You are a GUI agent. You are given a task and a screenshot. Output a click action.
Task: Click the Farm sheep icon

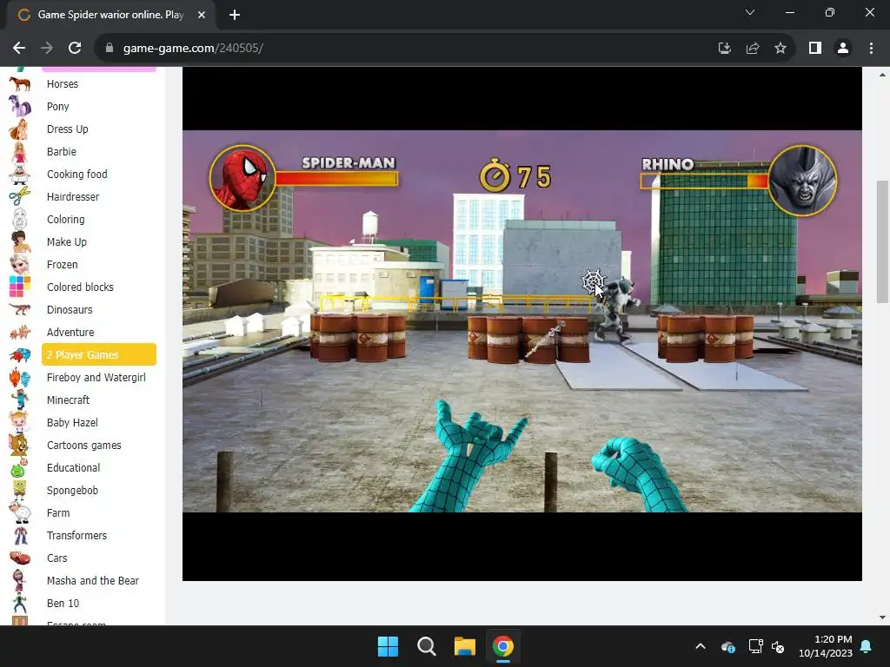click(19, 512)
